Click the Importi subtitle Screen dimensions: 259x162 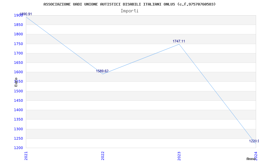(x=129, y=11)
